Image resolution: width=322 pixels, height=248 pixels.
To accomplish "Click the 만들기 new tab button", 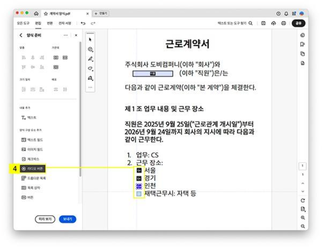I will tap(100, 14).
